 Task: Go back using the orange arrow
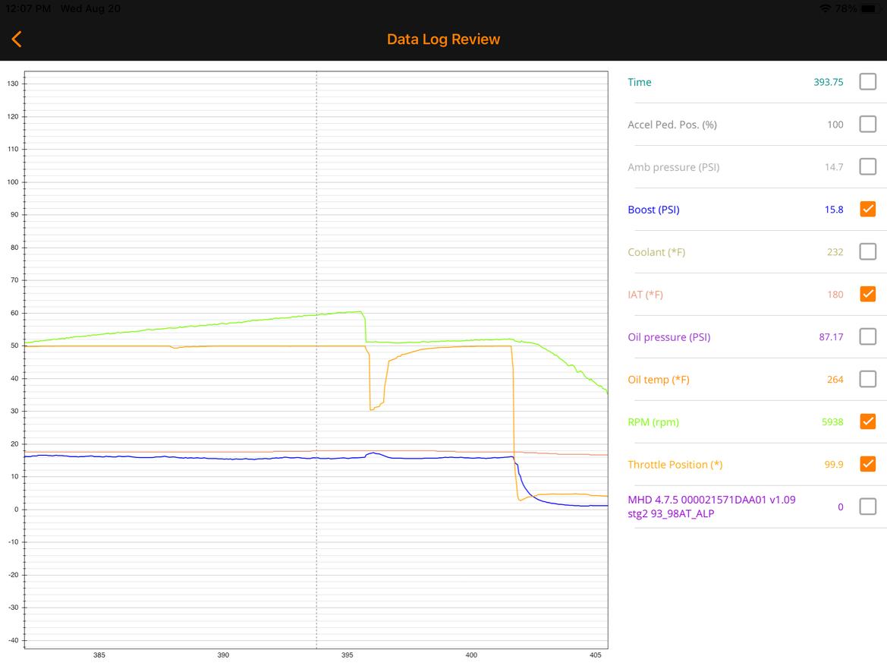(x=17, y=39)
